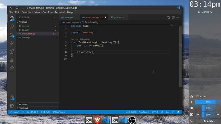Select main_test.go in the explorer
221x124 pixels.
point(37,34)
